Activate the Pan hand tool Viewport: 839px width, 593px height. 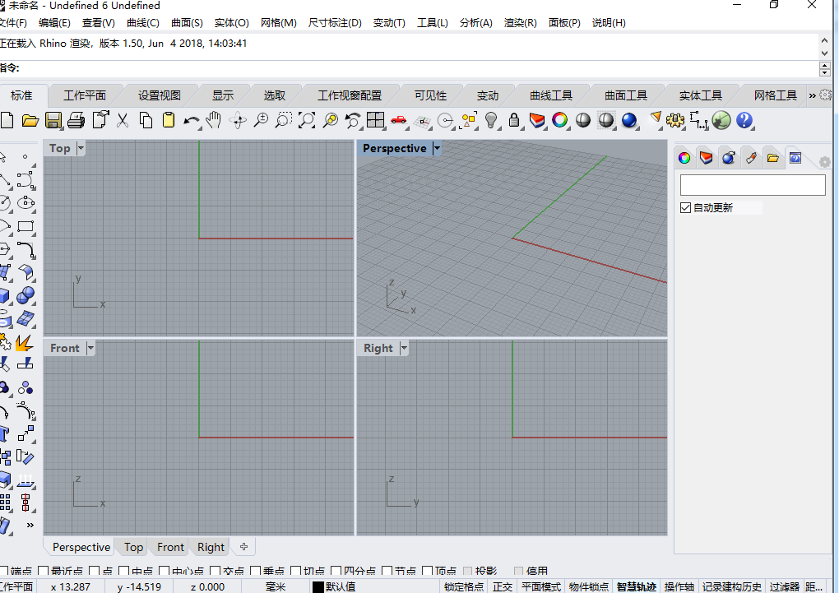[214, 121]
